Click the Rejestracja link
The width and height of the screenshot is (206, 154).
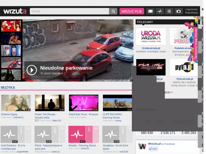(x=191, y=13)
